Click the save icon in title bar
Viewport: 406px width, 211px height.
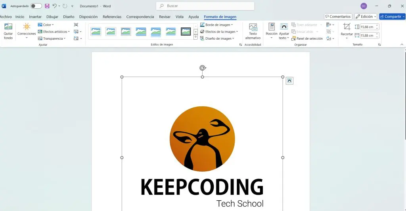[47, 6]
